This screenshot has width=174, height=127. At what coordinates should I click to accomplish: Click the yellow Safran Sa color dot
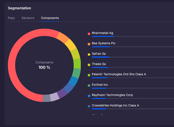(x=89, y=54)
